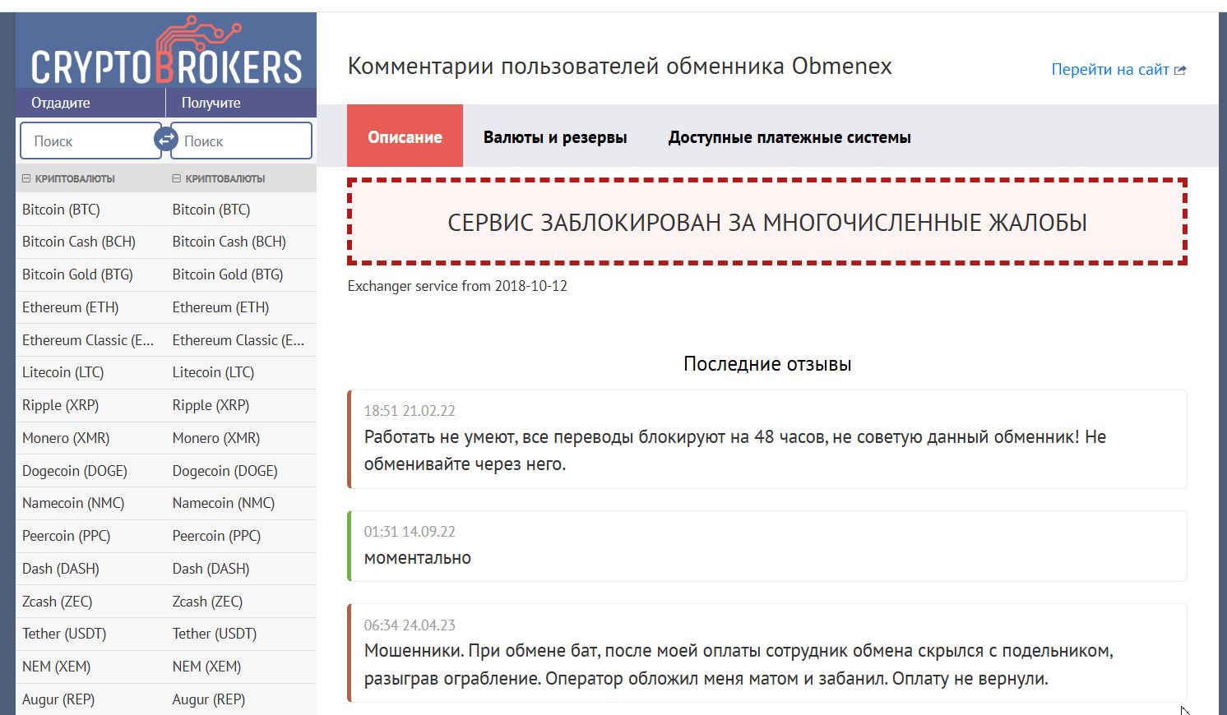Focus the Получите search field
Viewport: 1227px width, 715px height.
[x=241, y=141]
